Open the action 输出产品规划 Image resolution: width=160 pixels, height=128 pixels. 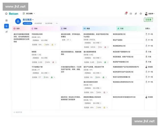[118, 40]
